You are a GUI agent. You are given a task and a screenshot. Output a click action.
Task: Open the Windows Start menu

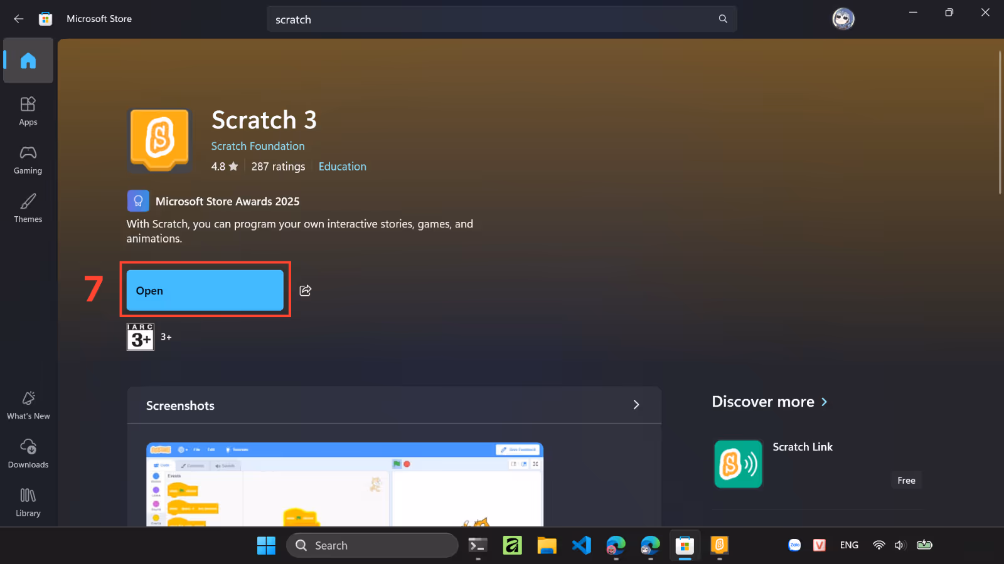(x=266, y=545)
